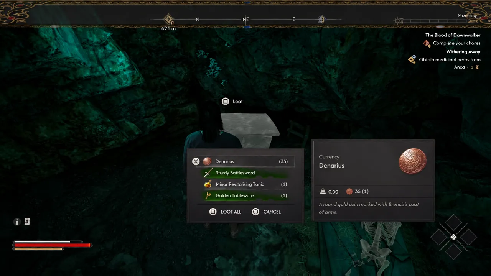Viewport: 491px width, 276px height.
Task: Click the Sturdy Battlesword sword icon
Action: click(208, 173)
